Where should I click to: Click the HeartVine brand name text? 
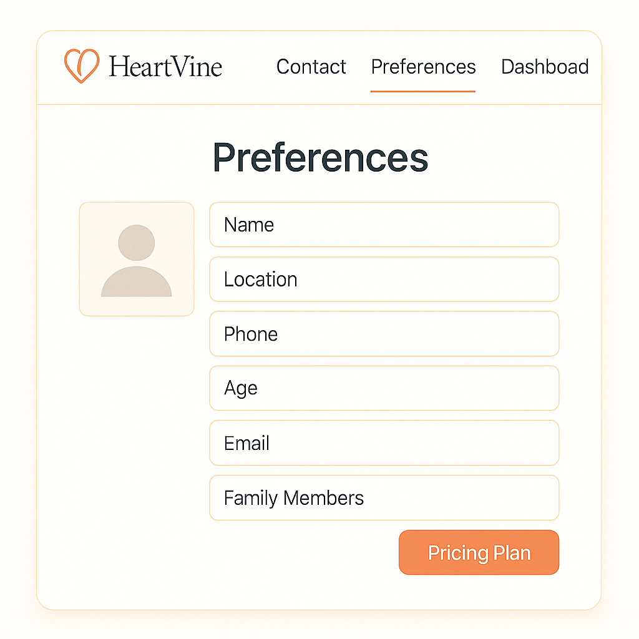[x=165, y=66]
